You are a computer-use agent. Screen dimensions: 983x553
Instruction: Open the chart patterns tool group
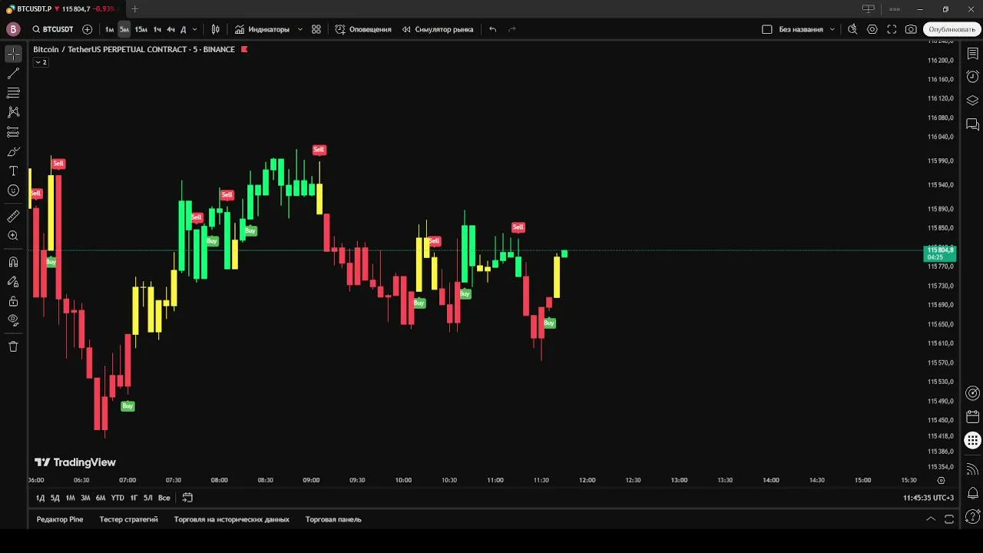(x=13, y=112)
